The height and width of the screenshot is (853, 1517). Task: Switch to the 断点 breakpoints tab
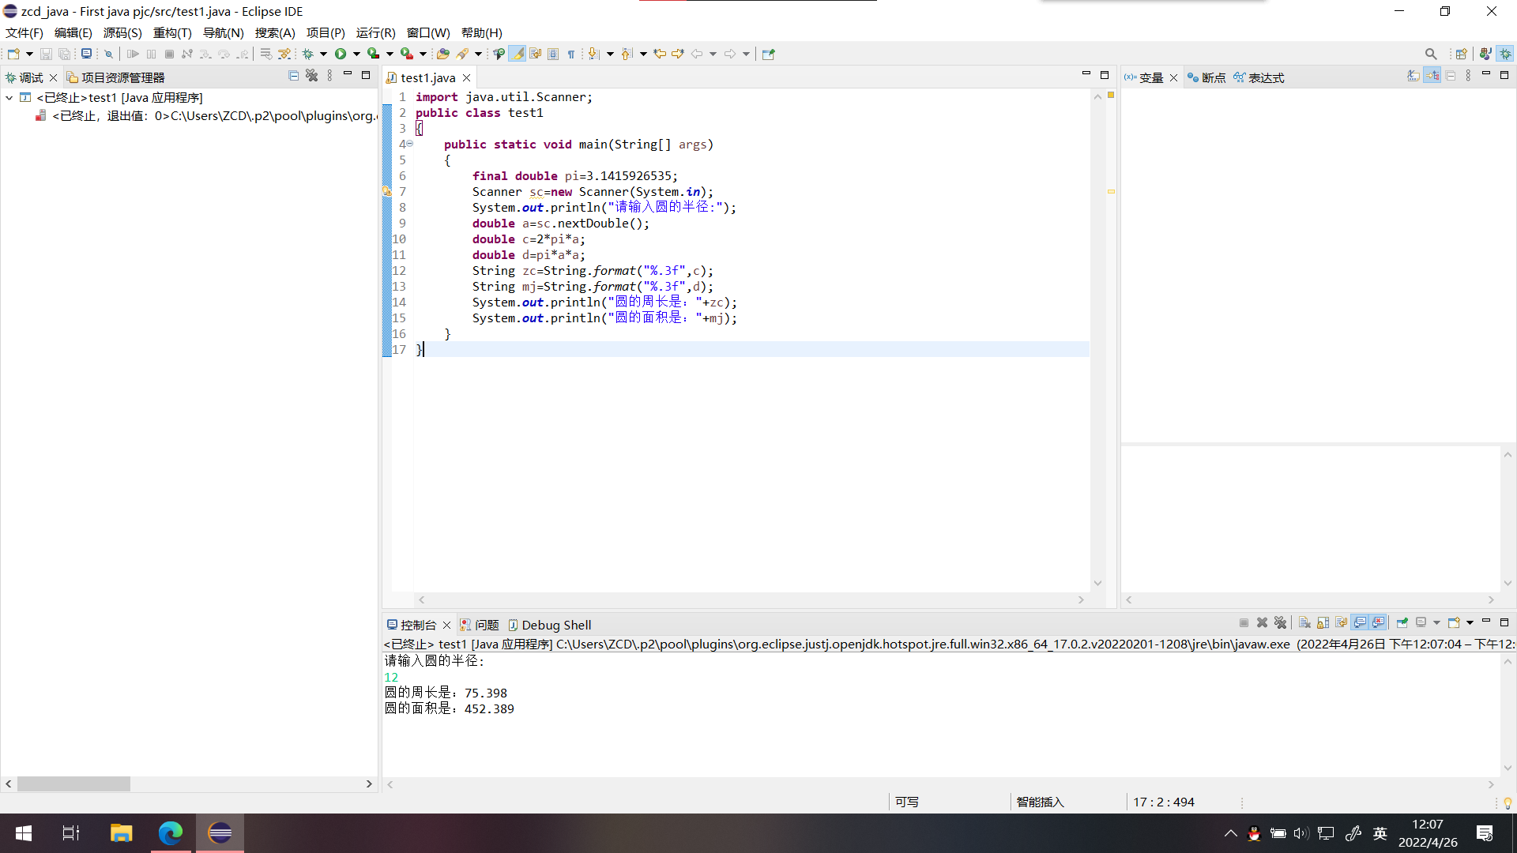(x=1213, y=77)
